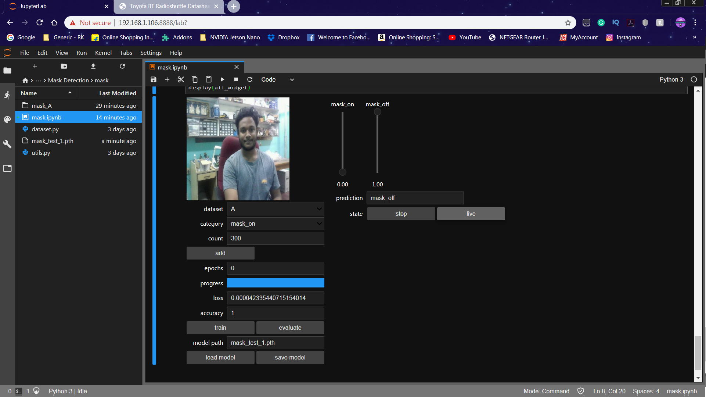
Task: Open the Running Terminals and Kernels sidebar
Action: 7,95
